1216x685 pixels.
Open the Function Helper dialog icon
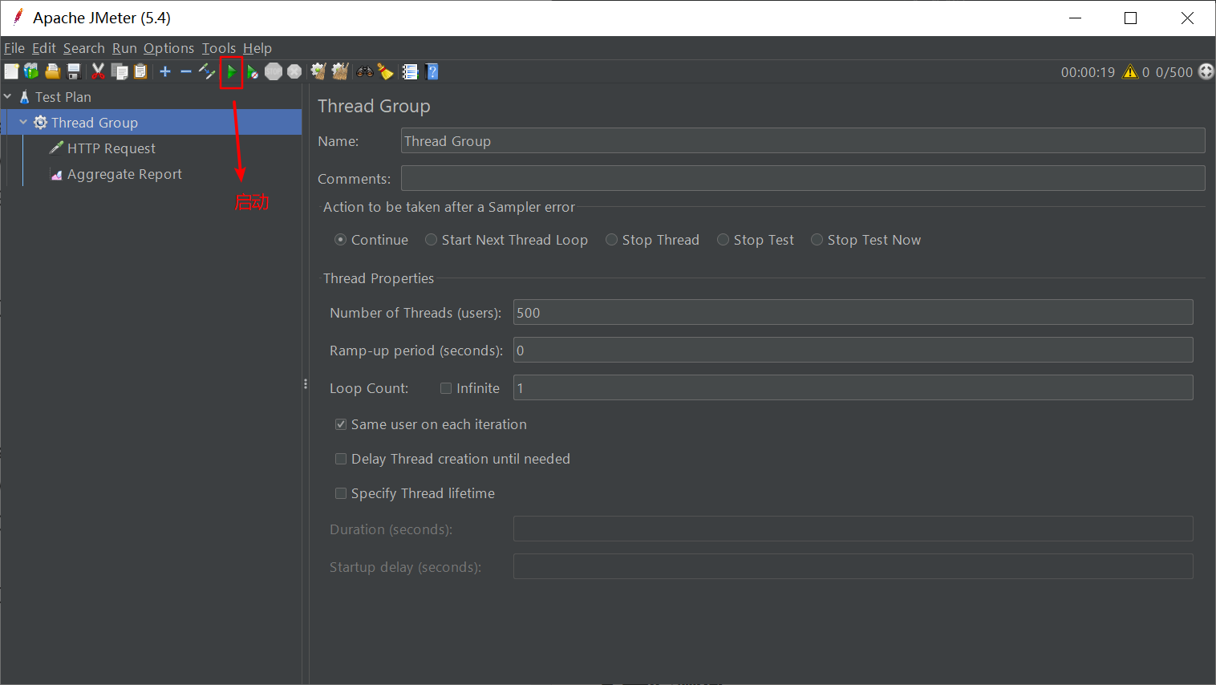click(411, 72)
